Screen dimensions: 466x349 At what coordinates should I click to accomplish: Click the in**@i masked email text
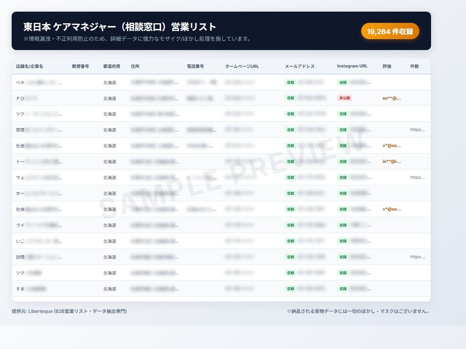coord(391,162)
